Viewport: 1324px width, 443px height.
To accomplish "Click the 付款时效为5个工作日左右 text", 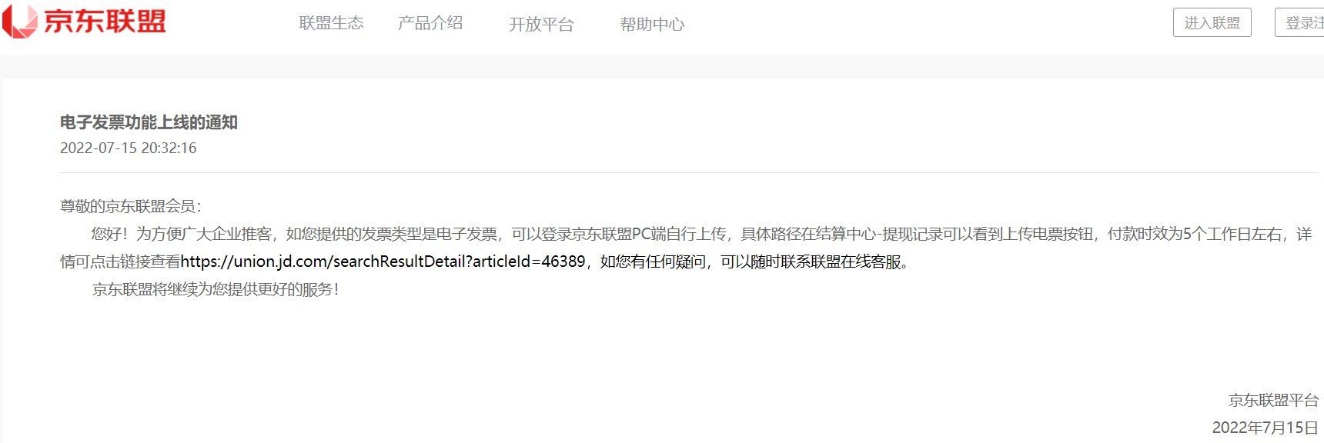I will pos(1195,234).
